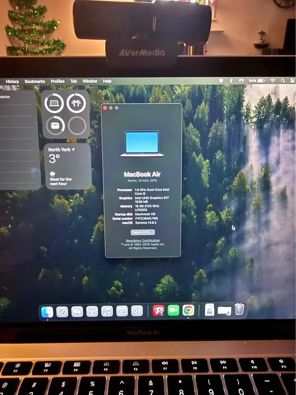This screenshot has height=395, width=296.
Task: Click the 84% battery indicator
Action: [257, 81]
